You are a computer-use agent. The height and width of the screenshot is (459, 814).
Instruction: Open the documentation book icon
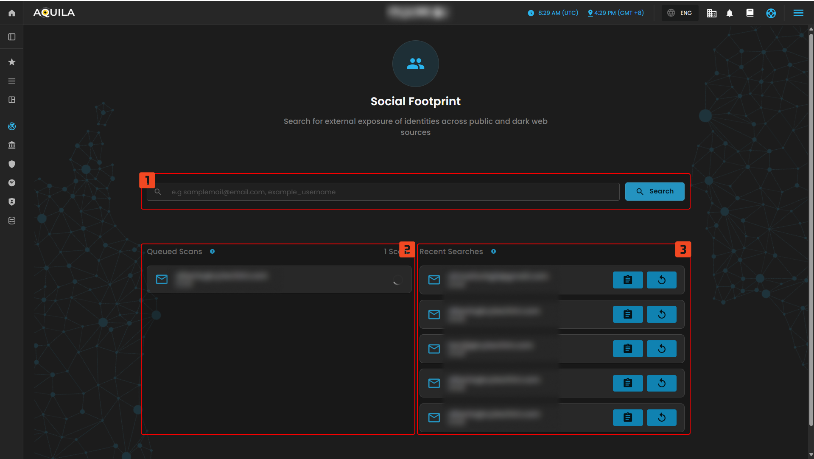750,13
